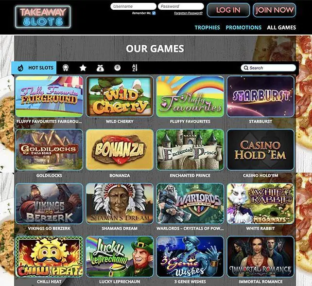Toggle the Remember Me checkbox
The width and height of the screenshot is (312, 286).
[154, 13]
